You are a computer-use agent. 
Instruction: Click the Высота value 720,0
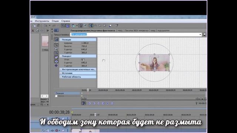(x=84, y=46)
